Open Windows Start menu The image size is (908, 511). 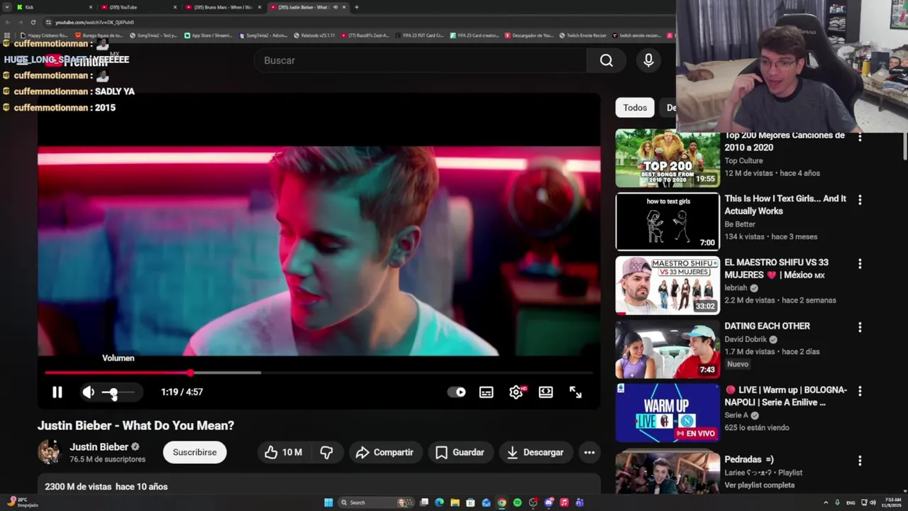pos(328,502)
